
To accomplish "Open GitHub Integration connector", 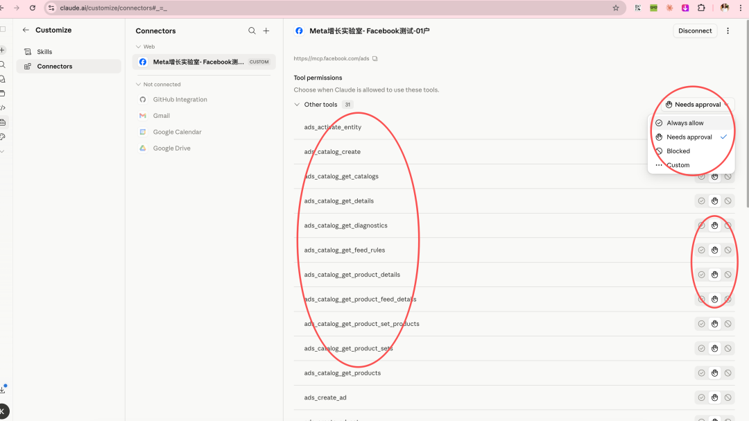I will pos(204,99).
